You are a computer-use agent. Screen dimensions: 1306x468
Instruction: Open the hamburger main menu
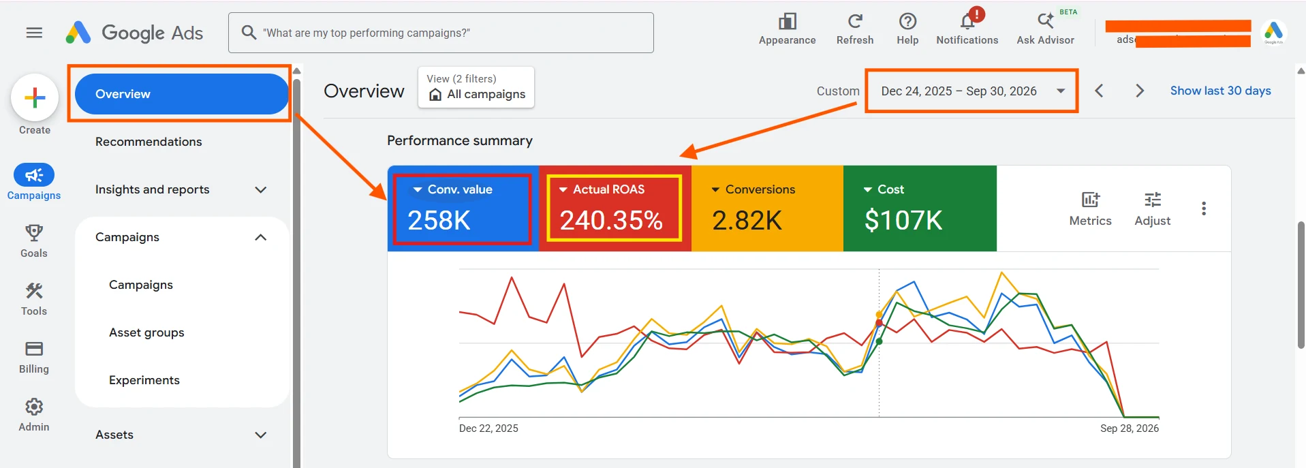point(34,33)
